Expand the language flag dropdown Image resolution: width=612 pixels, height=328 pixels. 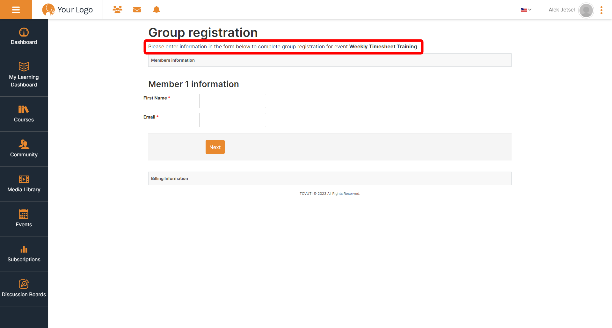click(526, 10)
